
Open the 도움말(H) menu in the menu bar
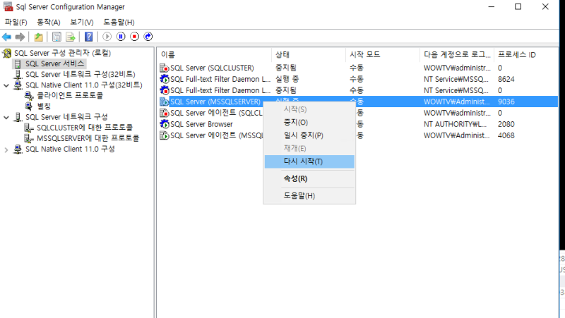(x=119, y=23)
